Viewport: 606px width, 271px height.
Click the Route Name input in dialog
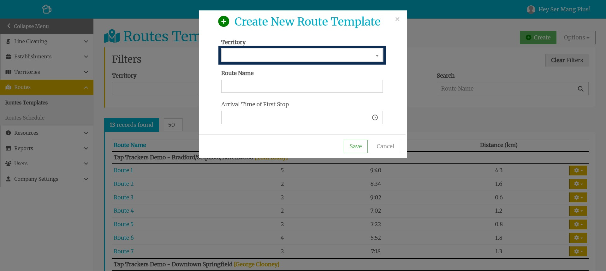pyautogui.click(x=302, y=86)
